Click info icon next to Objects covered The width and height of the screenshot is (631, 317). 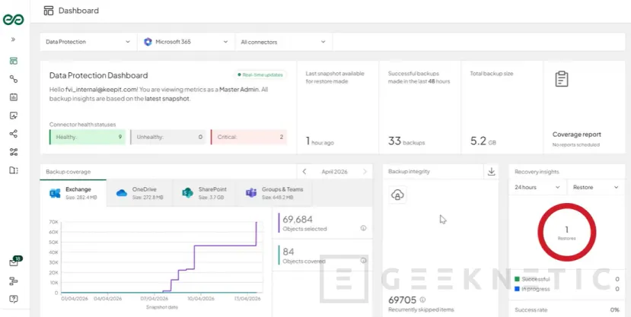pos(363,260)
